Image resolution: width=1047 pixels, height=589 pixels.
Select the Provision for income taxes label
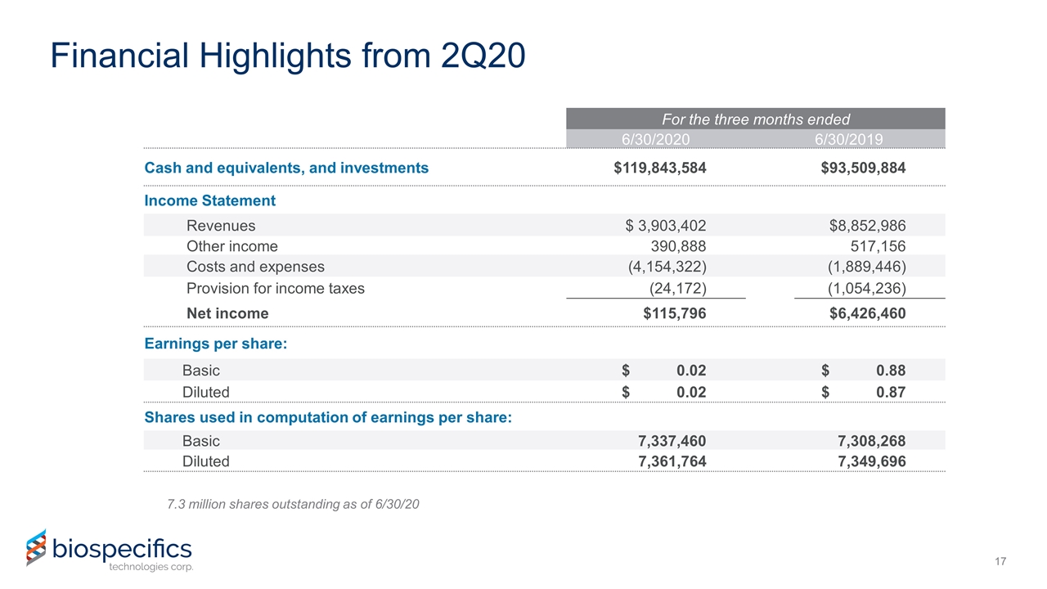[275, 288]
